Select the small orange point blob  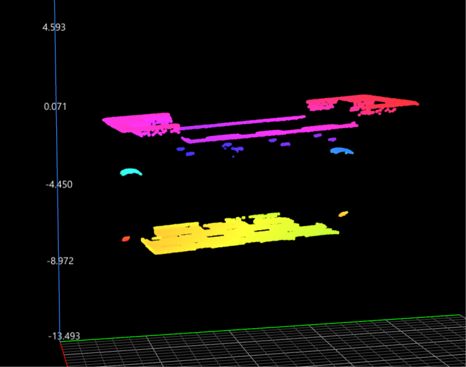(x=344, y=214)
